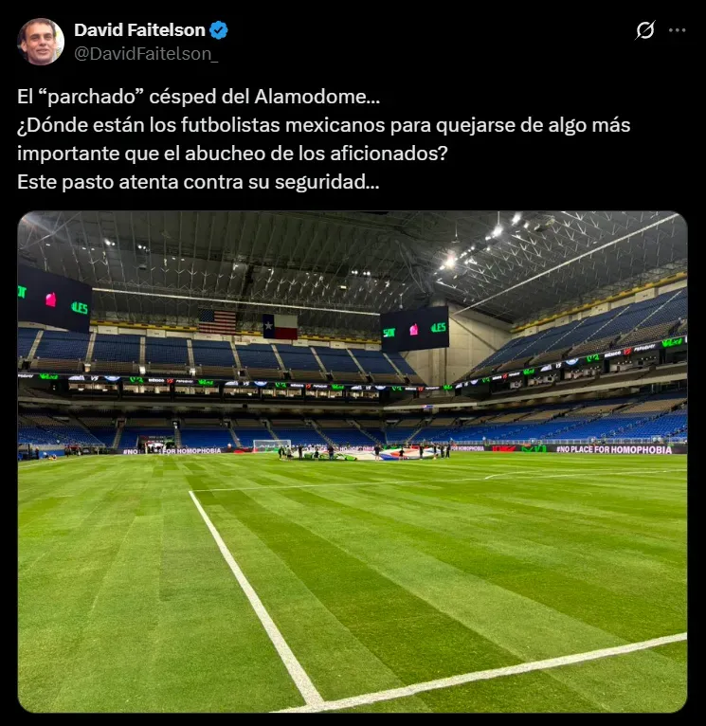Open the three-dot more options menu
The image size is (706, 726).
coord(677,30)
